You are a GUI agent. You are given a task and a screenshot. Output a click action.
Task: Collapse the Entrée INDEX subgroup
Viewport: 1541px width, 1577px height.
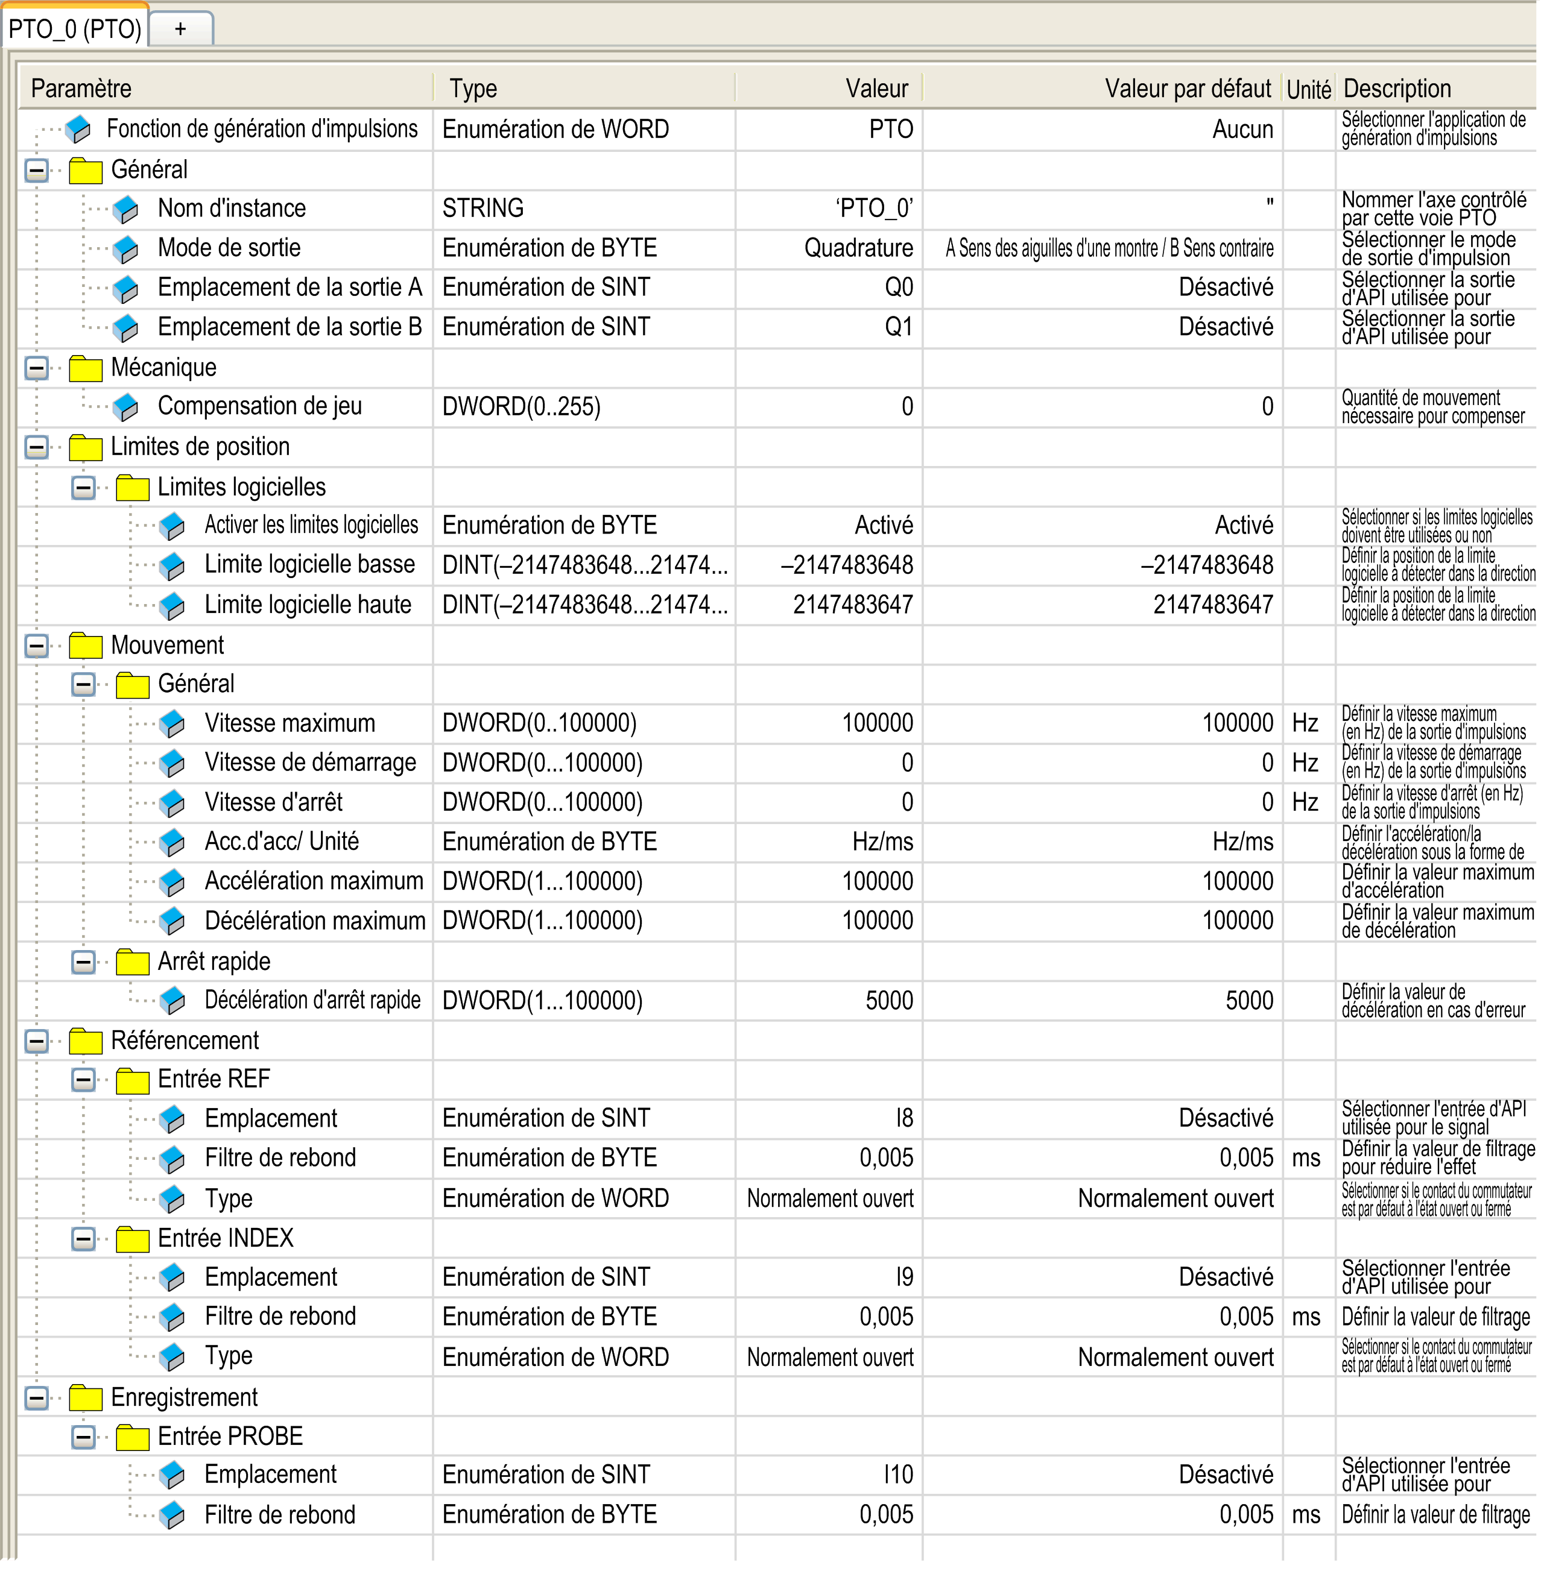click(x=83, y=1239)
